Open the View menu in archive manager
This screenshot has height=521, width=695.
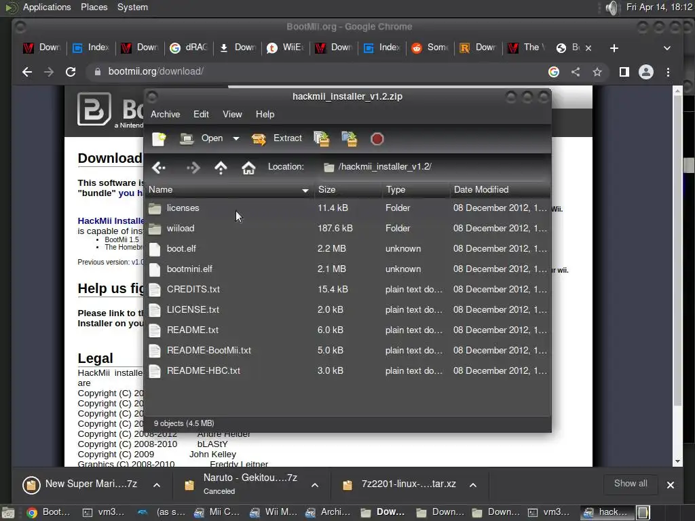click(232, 114)
